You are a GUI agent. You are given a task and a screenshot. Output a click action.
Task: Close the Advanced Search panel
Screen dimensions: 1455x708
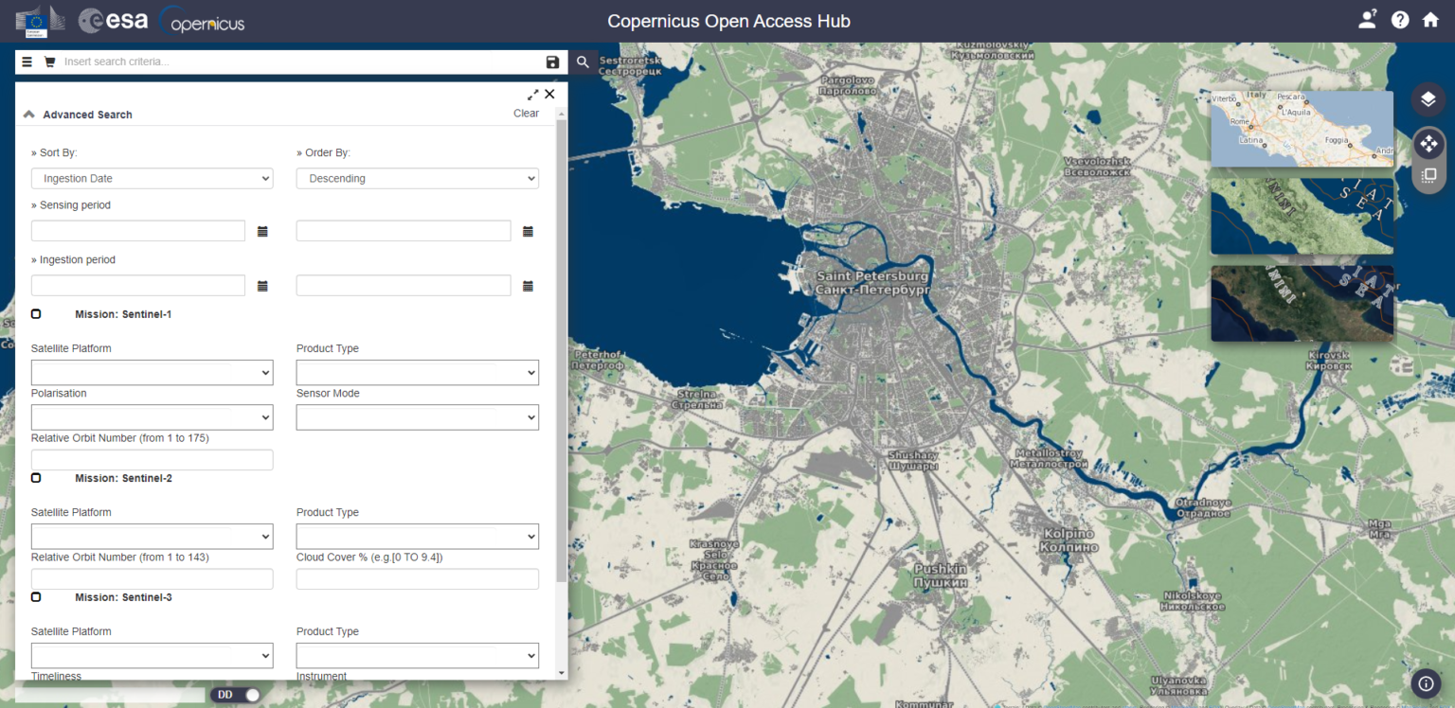(x=549, y=94)
